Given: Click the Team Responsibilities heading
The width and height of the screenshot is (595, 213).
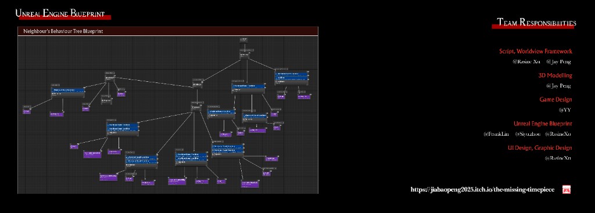Looking at the screenshot, I should pyautogui.click(x=536, y=23).
